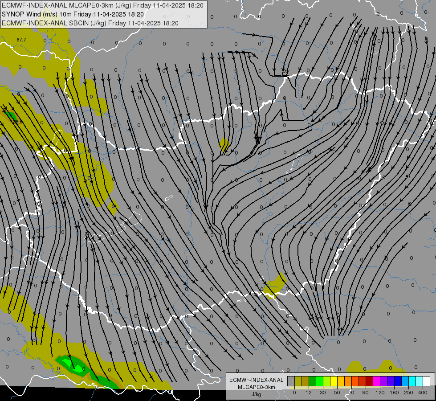Image resolution: width=436 pixels, height=401 pixels.
Task: Click the legend tick label 70
Action: point(351,393)
